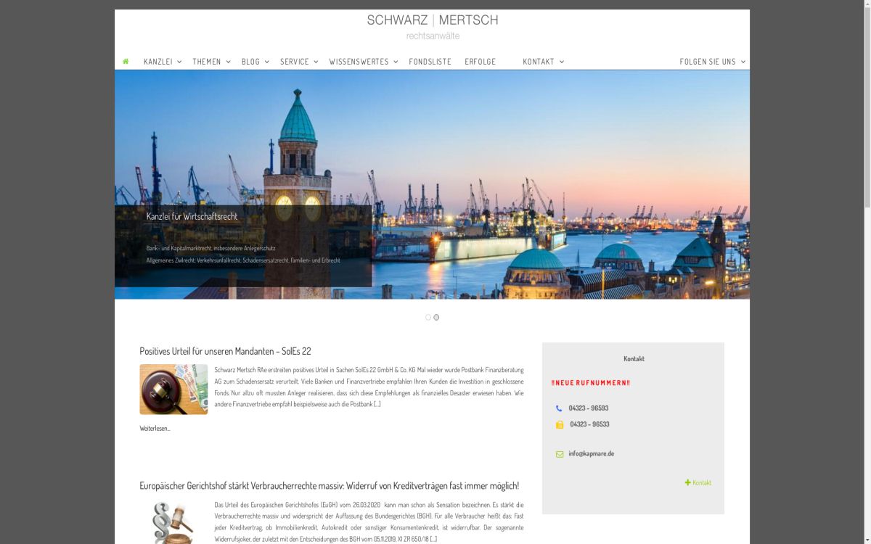Click the green envelope icon next to info@kapmare.de
Image resolution: width=871 pixels, height=544 pixels.
pos(558,453)
